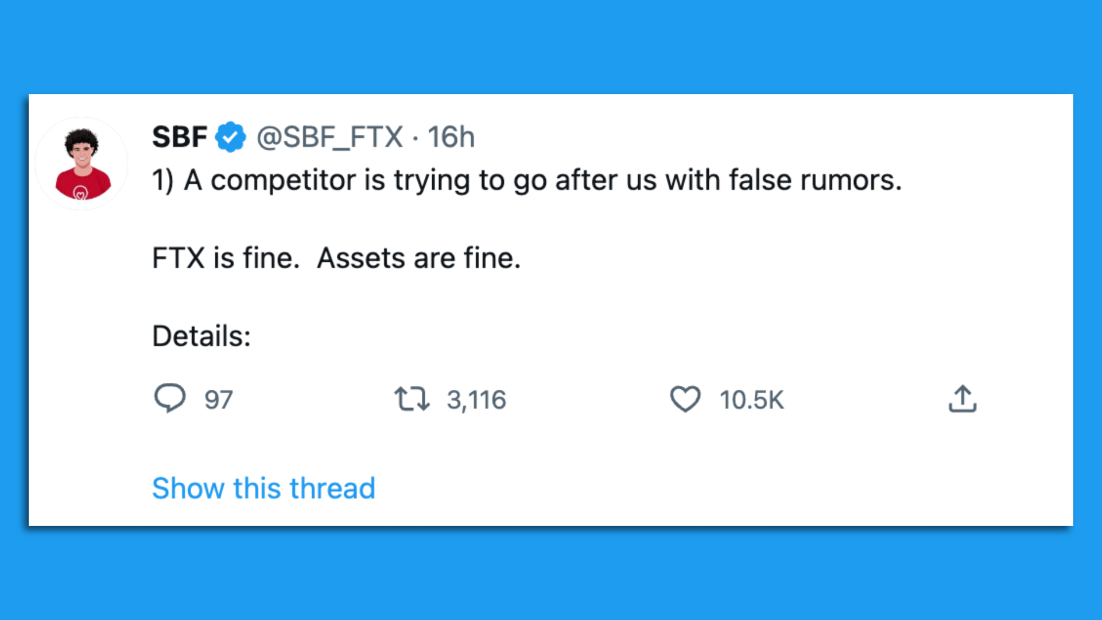This screenshot has width=1102, height=620.
Task: Click the share upload icon
Action: coord(963,399)
